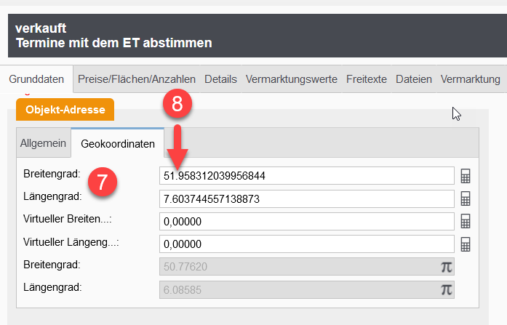Select the Allgemein sub-tab
The width and height of the screenshot is (507, 325).
pos(43,143)
